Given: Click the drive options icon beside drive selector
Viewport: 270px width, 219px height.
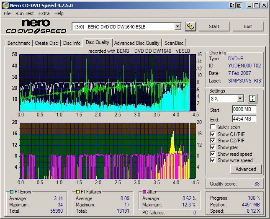Looking at the screenshot, I should pos(190,26).
